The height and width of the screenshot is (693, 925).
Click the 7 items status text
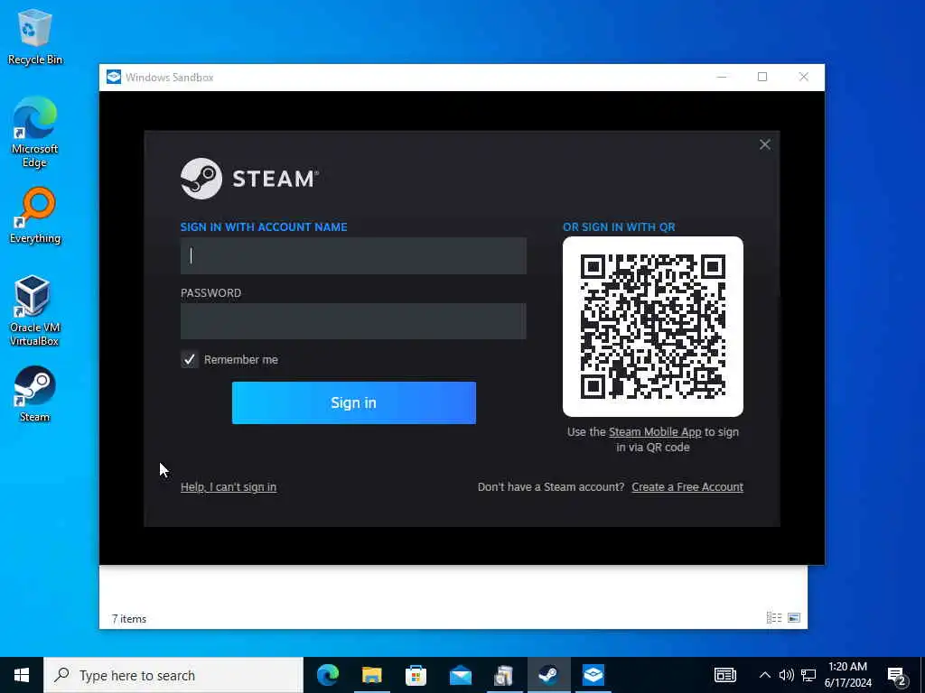[x=129, y=619]
